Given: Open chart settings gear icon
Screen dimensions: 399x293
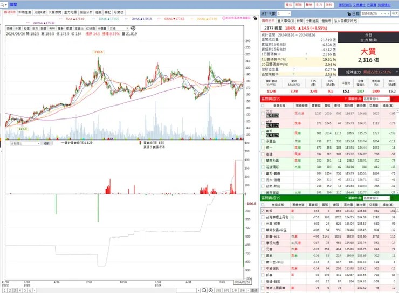Looking at the screenshot, I should click(133, 29).
